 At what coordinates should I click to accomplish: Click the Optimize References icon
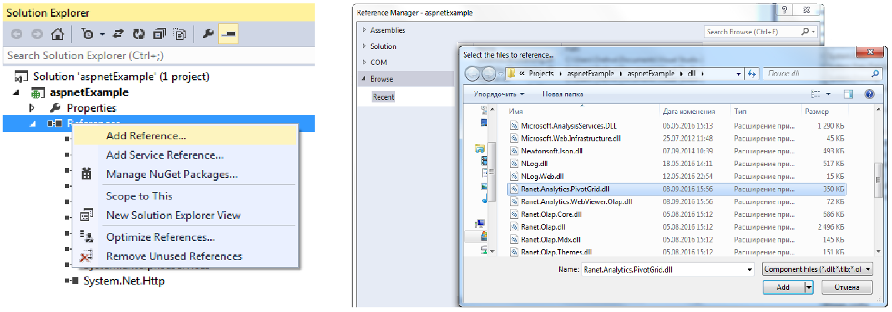pos(86,237)
